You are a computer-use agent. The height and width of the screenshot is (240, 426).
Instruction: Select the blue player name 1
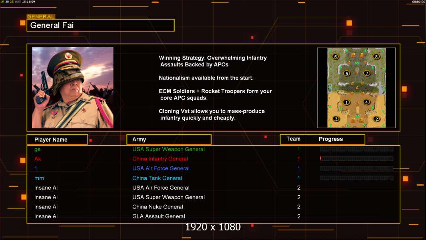click(x=36, y=168)
